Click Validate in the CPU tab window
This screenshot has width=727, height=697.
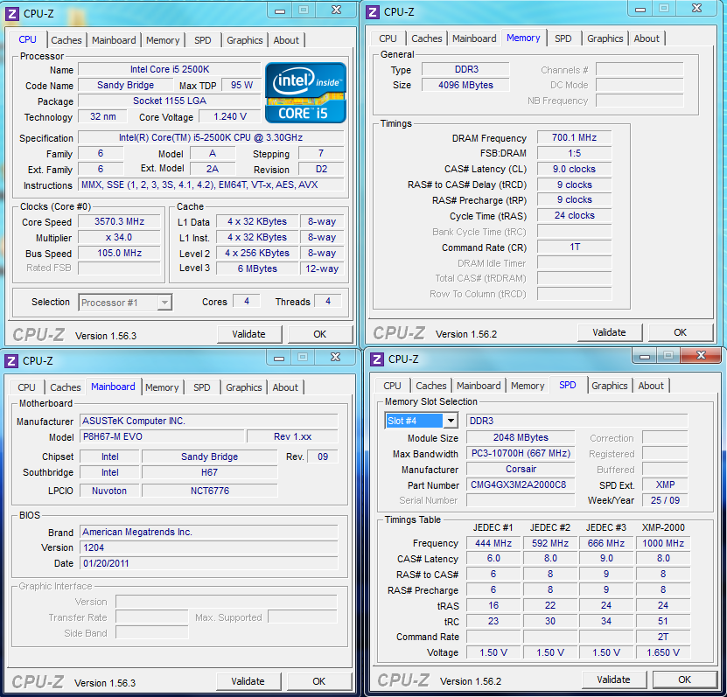(249, 334)
